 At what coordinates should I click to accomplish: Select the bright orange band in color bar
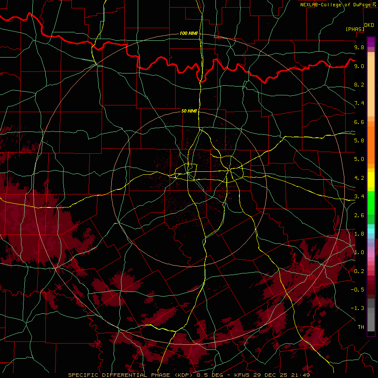tap(371, 145)
